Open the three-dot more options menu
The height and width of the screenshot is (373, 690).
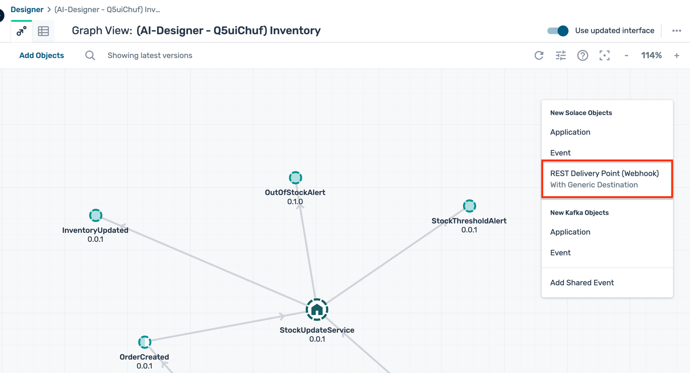click(676, 31)
